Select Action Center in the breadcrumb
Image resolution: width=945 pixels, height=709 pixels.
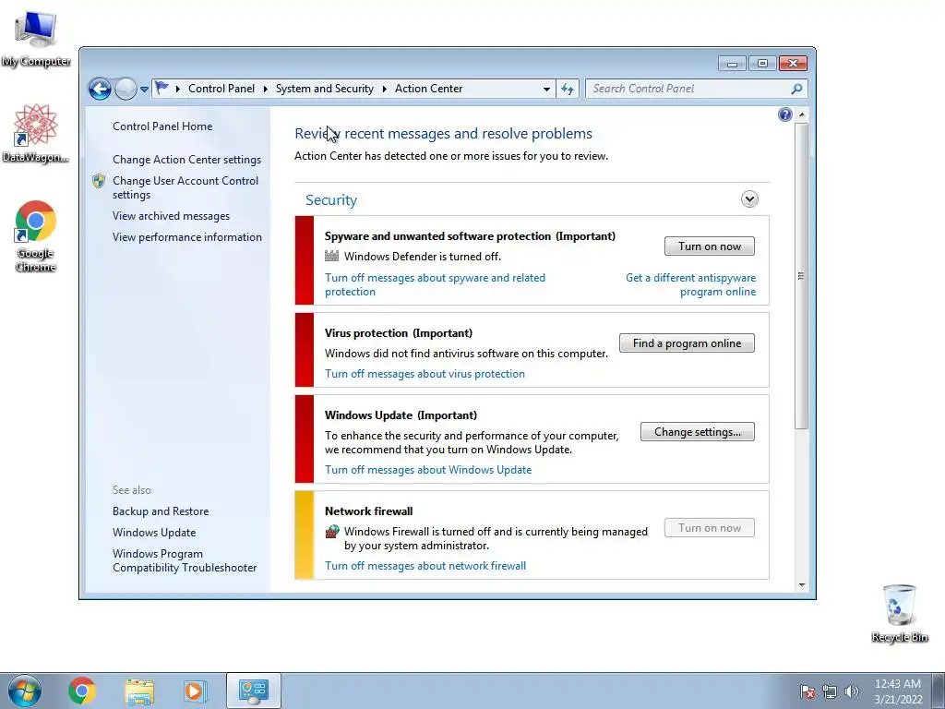(x=428, y=89)
